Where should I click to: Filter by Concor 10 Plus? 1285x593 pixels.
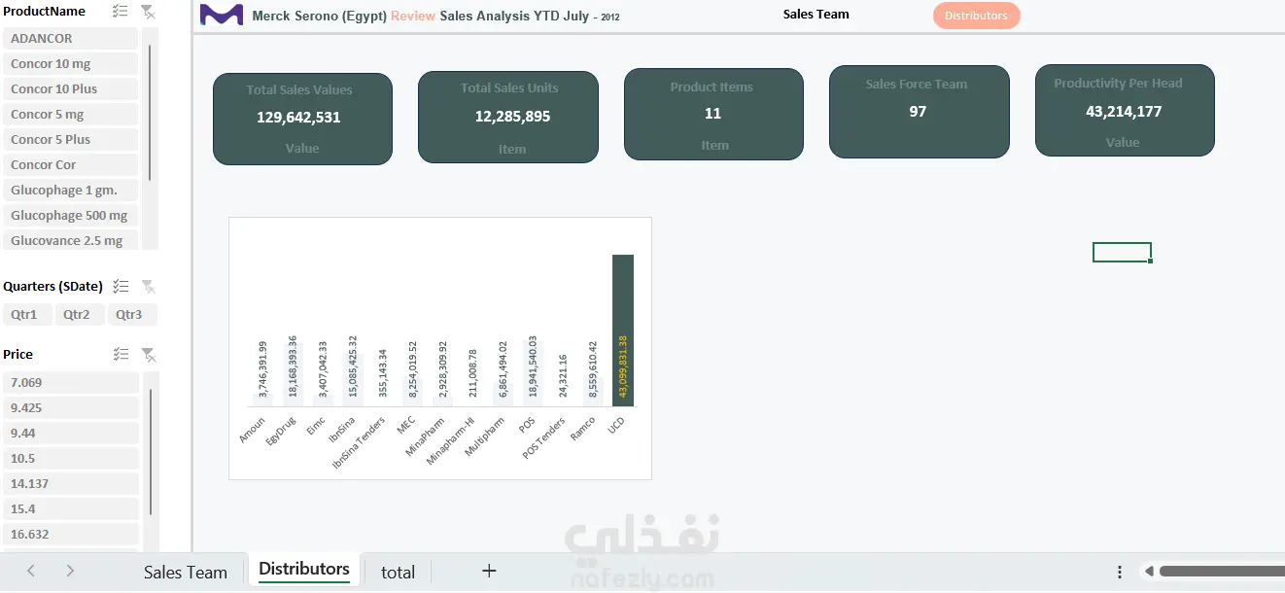(x=71, y=88)
